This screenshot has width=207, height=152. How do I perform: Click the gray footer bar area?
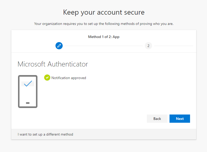click(x=104, y=134)
